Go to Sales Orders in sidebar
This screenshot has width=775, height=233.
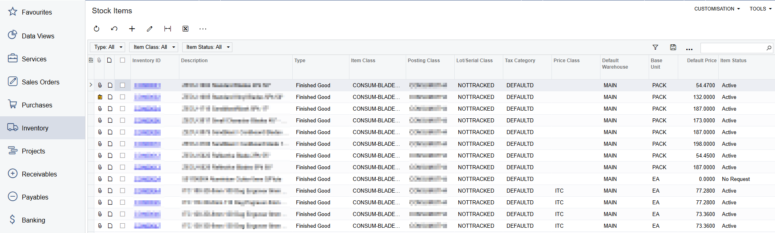click(x=40, y=82)
